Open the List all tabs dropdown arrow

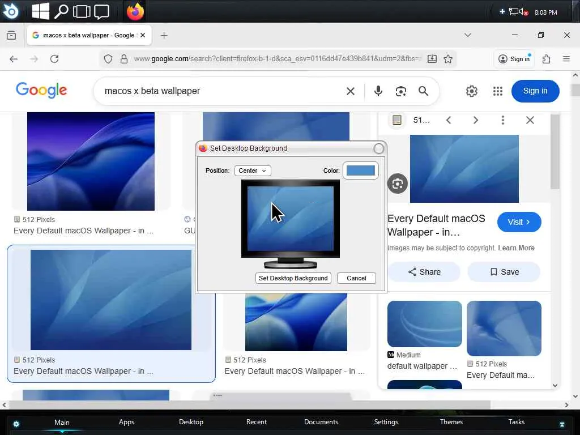coord(467,35)
